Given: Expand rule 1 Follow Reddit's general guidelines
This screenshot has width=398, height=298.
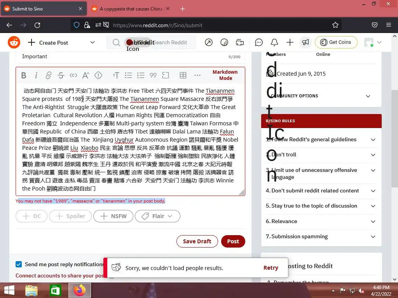Looking at the screenshot, I should point(321,140).
